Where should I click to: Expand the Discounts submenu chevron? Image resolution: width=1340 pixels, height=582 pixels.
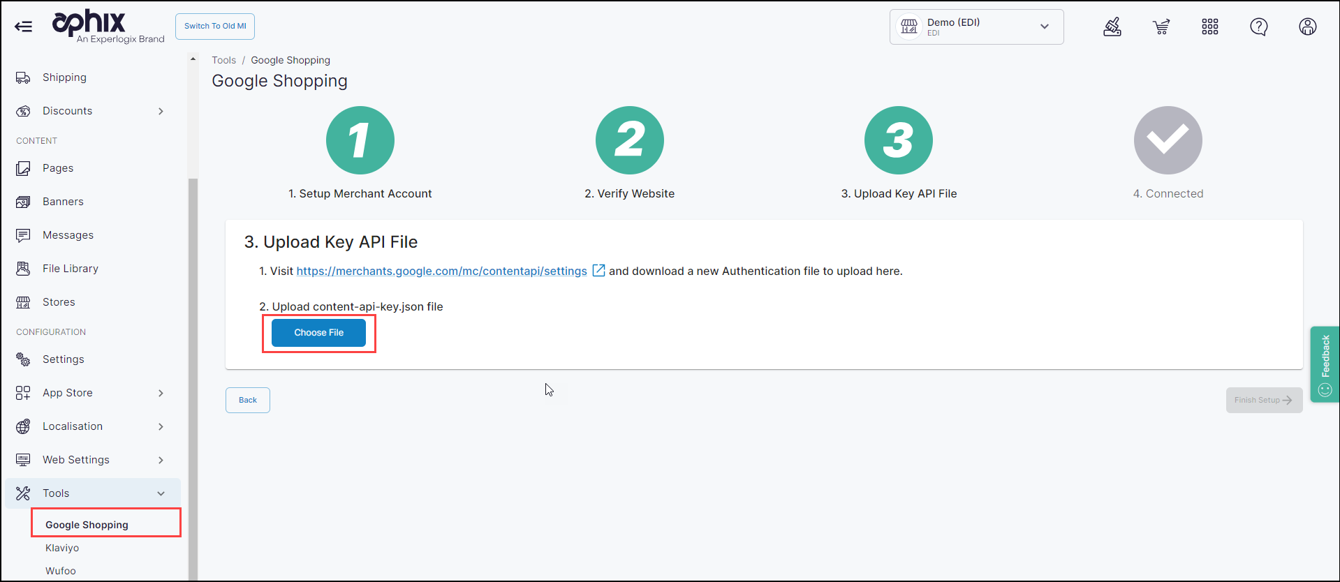[x=161, y=111]
